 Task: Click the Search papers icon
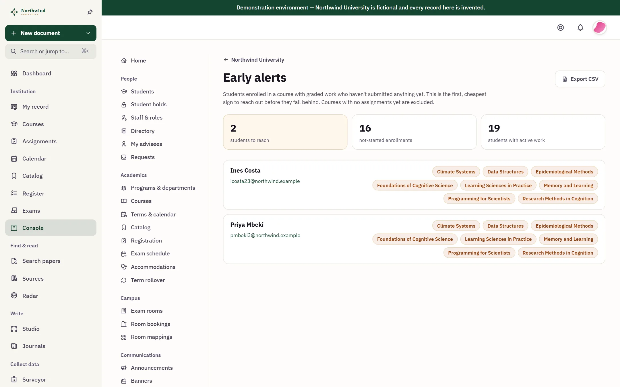[14, 261]
